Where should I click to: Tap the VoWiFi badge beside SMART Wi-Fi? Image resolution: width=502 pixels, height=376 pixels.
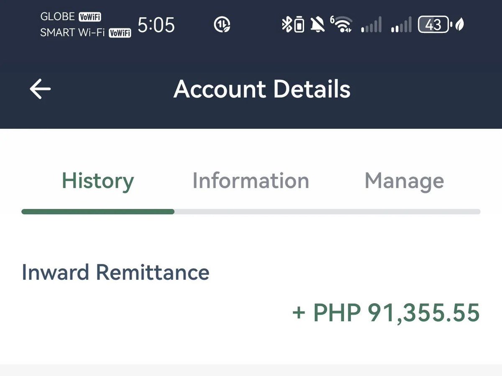(120, 33)
